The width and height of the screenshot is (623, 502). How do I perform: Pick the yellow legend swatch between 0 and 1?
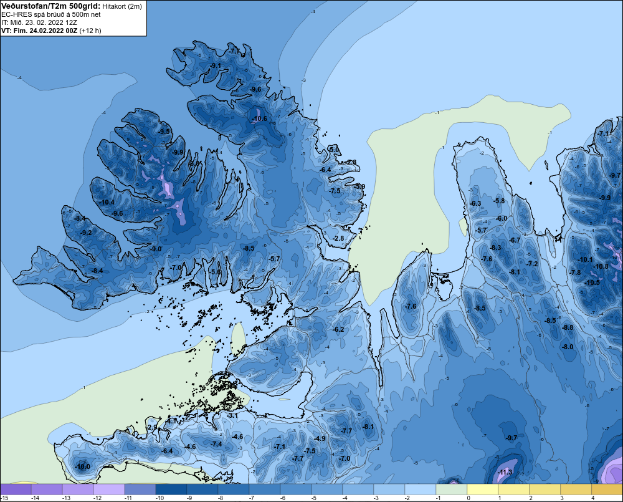[483, 489]
